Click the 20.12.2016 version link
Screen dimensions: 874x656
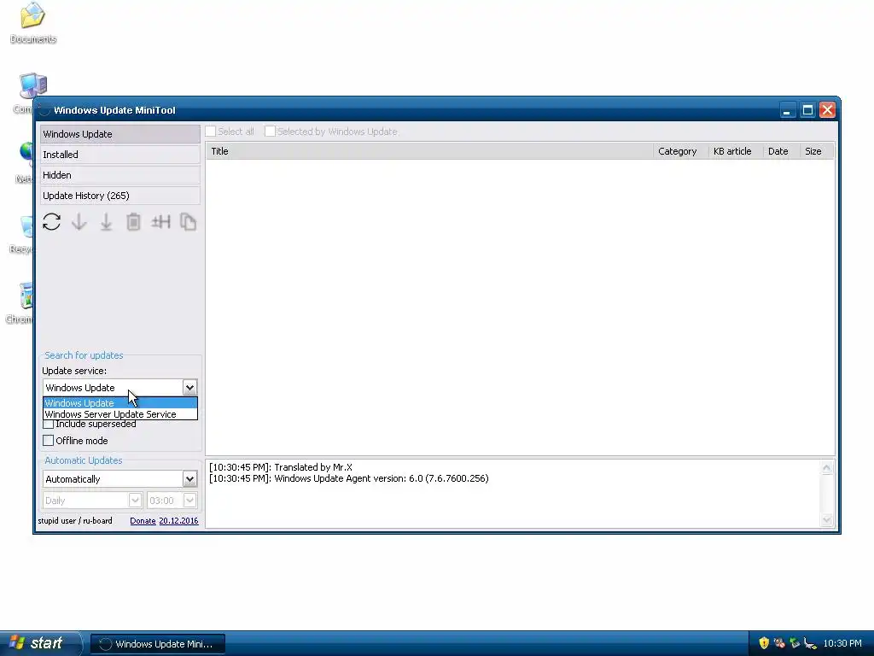tap(178, 520)
